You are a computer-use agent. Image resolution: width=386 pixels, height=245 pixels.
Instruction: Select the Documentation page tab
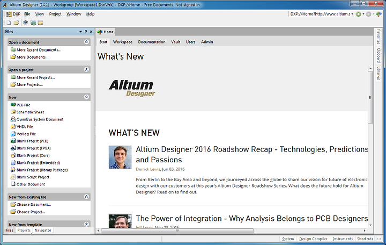(152, 42)
